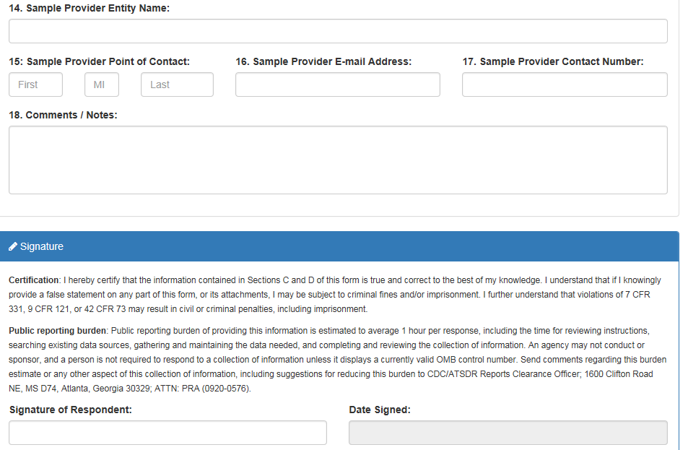Focus the Signature of Respondent input box
The width and height of the screenshot is (688, 450).
[x=167, y=433]
